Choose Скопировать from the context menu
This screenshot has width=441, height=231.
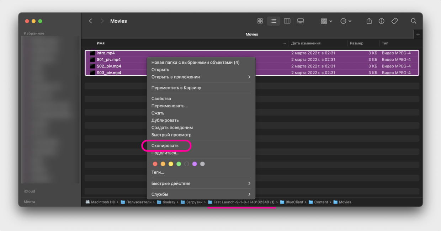click(165, 146)
